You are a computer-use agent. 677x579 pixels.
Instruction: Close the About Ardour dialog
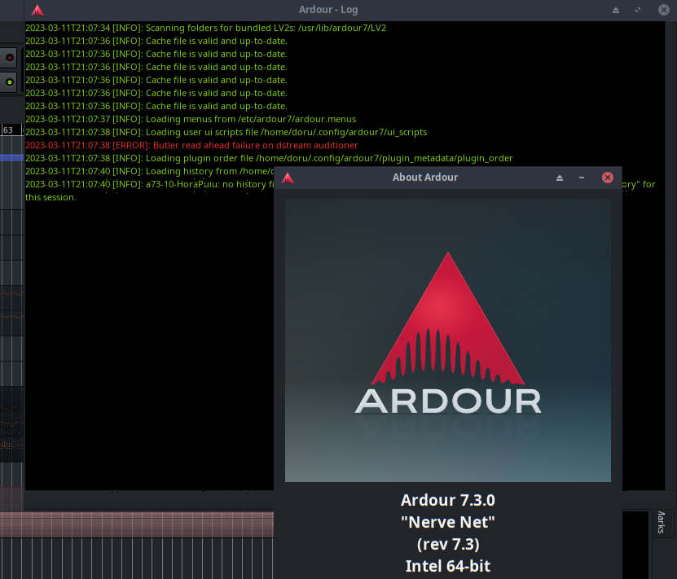pos(607,178)
